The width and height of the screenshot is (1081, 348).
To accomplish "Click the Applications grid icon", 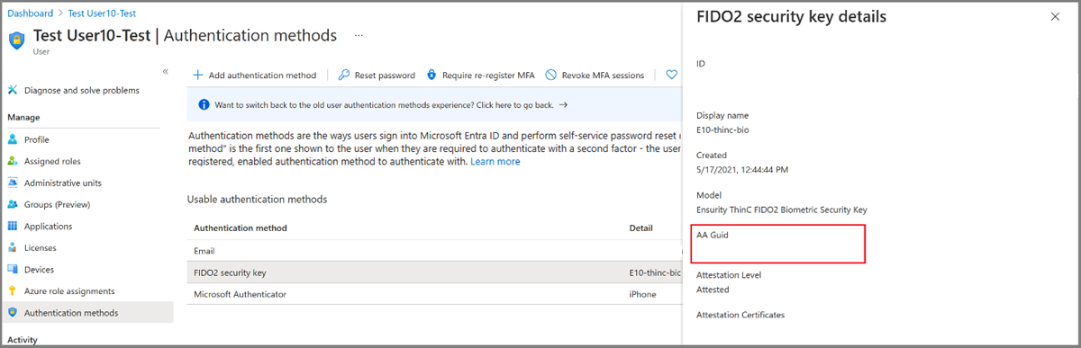I will [x=13, y=227].
